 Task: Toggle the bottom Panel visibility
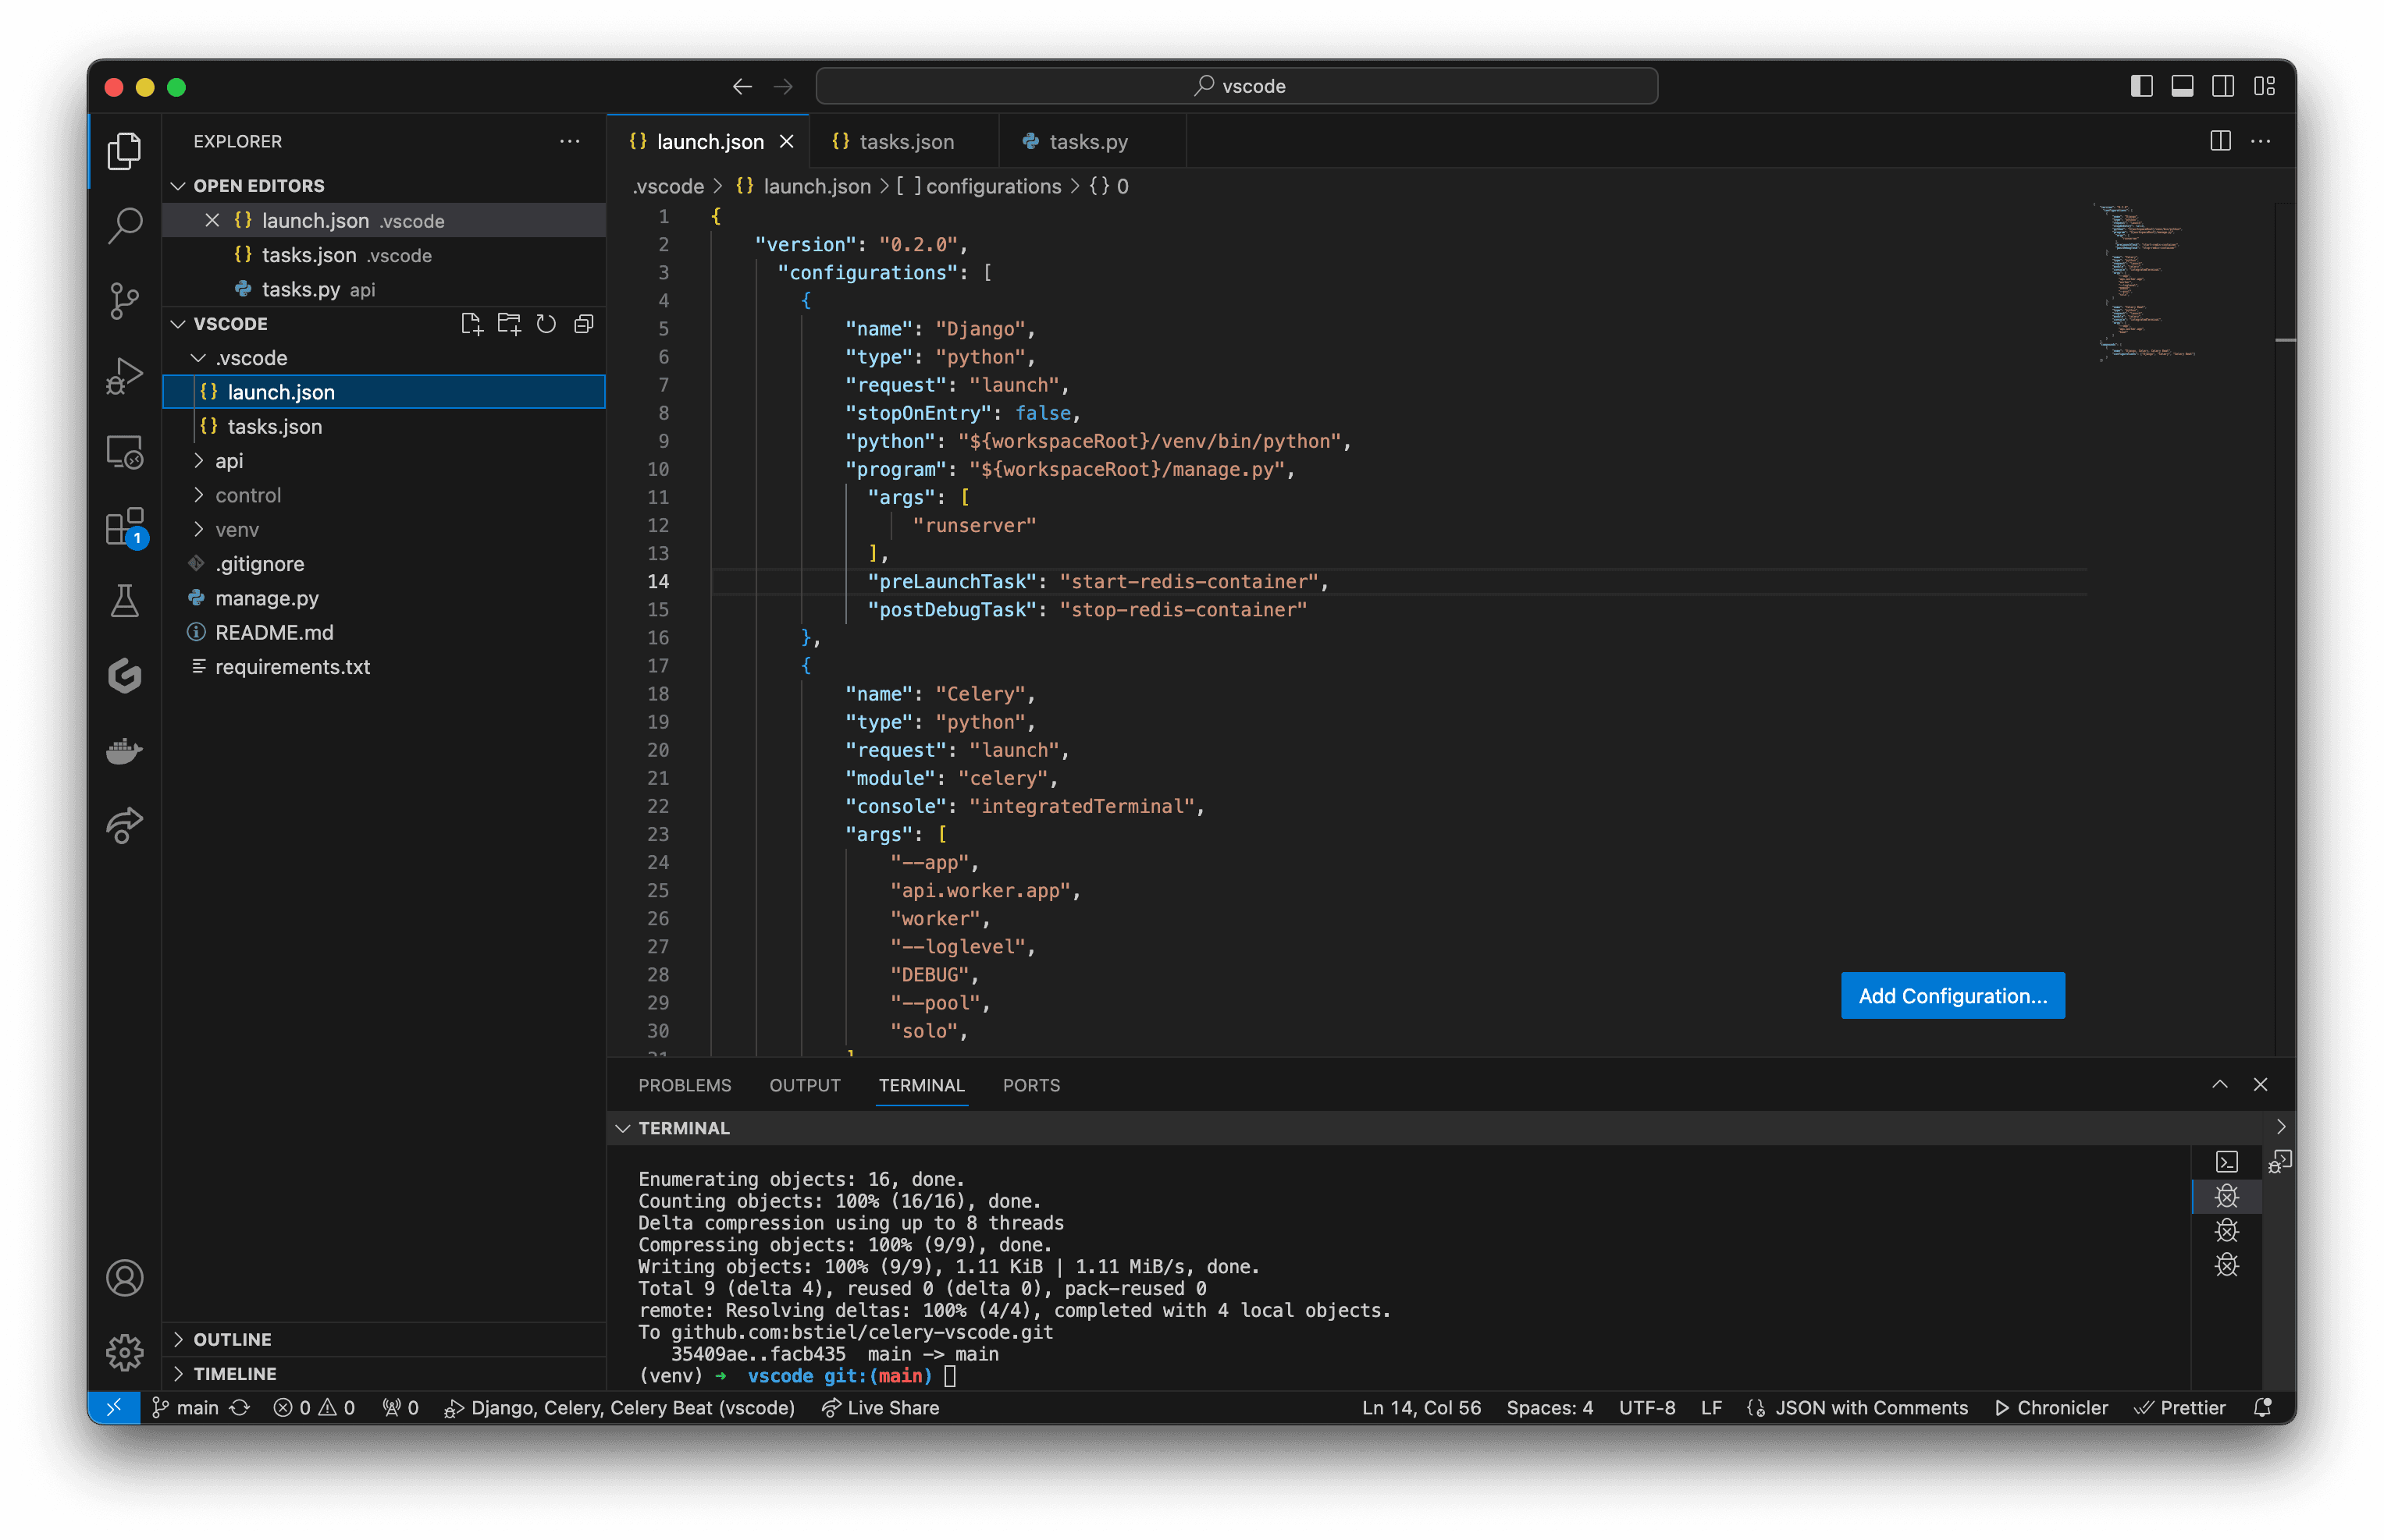(2181, 86)
